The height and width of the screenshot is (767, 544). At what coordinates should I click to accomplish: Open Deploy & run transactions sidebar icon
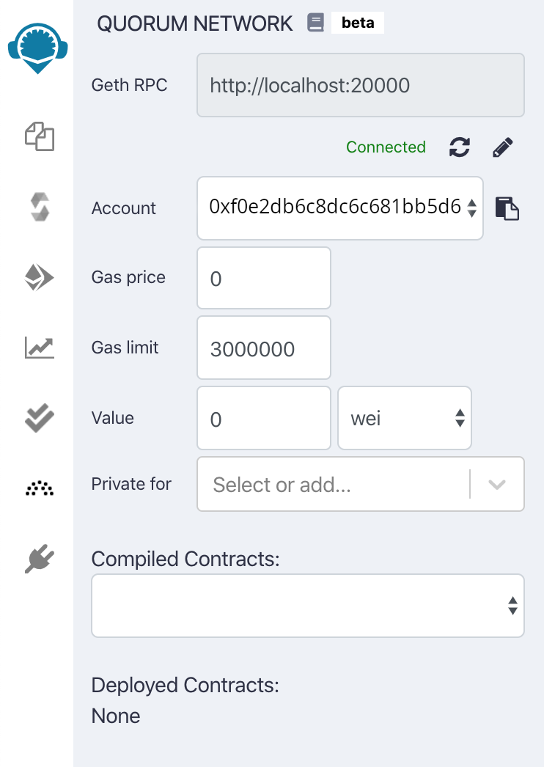[40, 277]
